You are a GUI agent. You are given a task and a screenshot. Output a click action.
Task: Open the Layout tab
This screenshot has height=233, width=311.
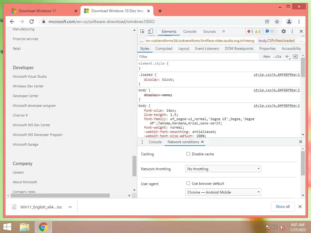click(x=184, y=49)
